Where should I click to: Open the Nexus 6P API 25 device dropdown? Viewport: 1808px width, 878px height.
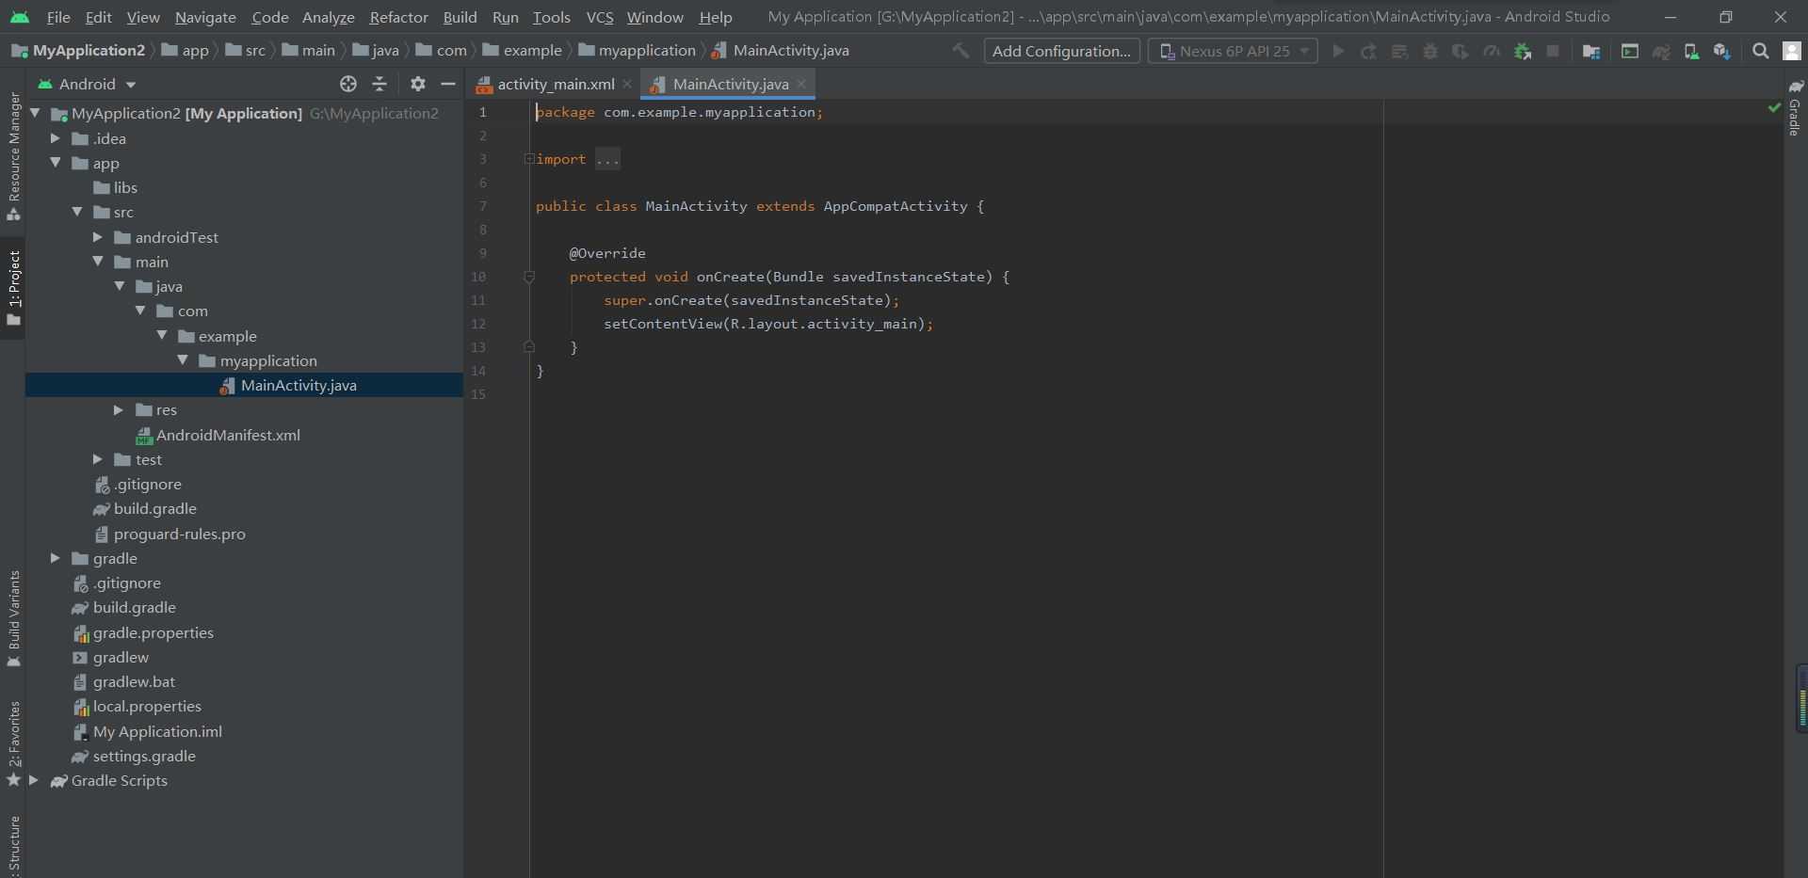coord(1233,51)
